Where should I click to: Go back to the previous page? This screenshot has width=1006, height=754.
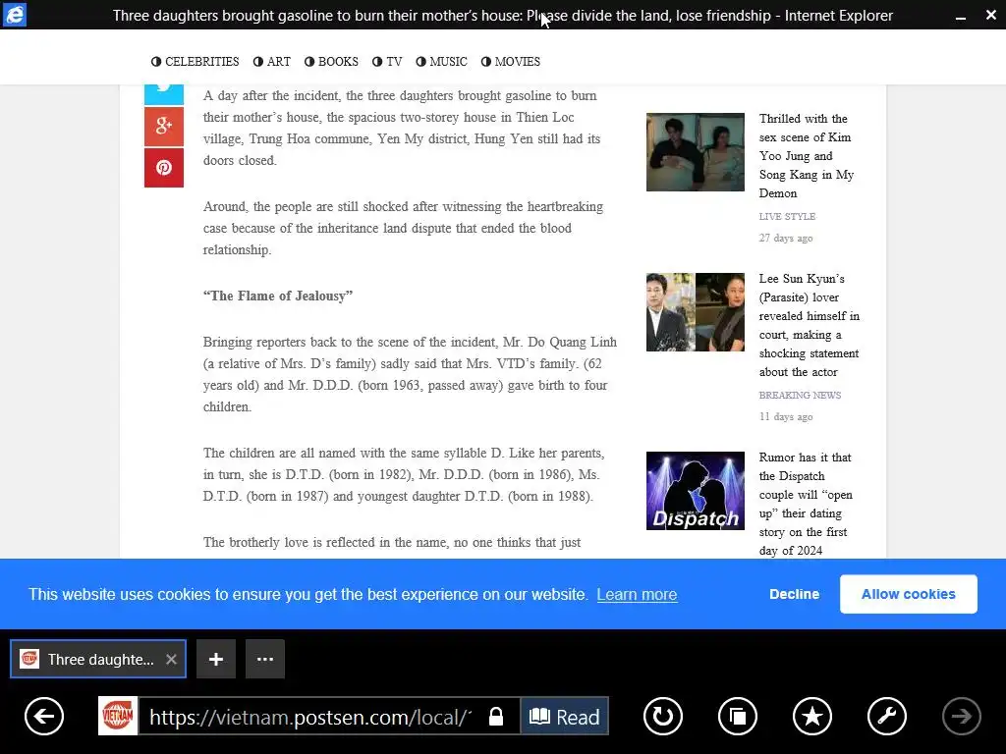tap(44, 716)
